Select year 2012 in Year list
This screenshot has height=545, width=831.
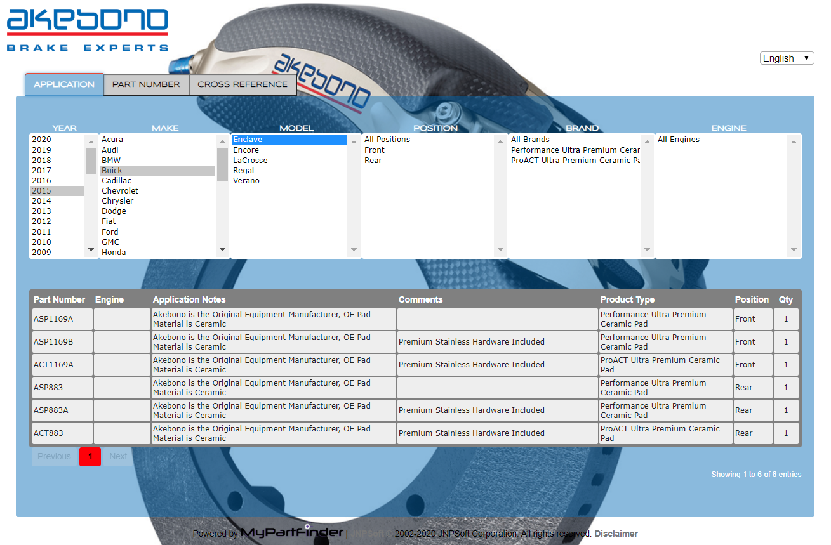click(x=57, y=221)
